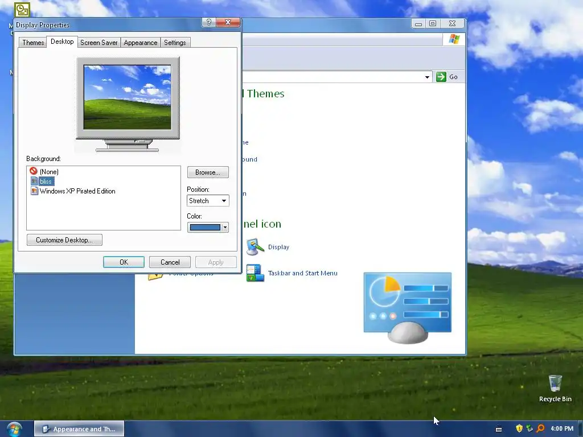Click the help question mark in Display Properties
Viewport: 583px width, 437px height.
click(x=208, y=22)
